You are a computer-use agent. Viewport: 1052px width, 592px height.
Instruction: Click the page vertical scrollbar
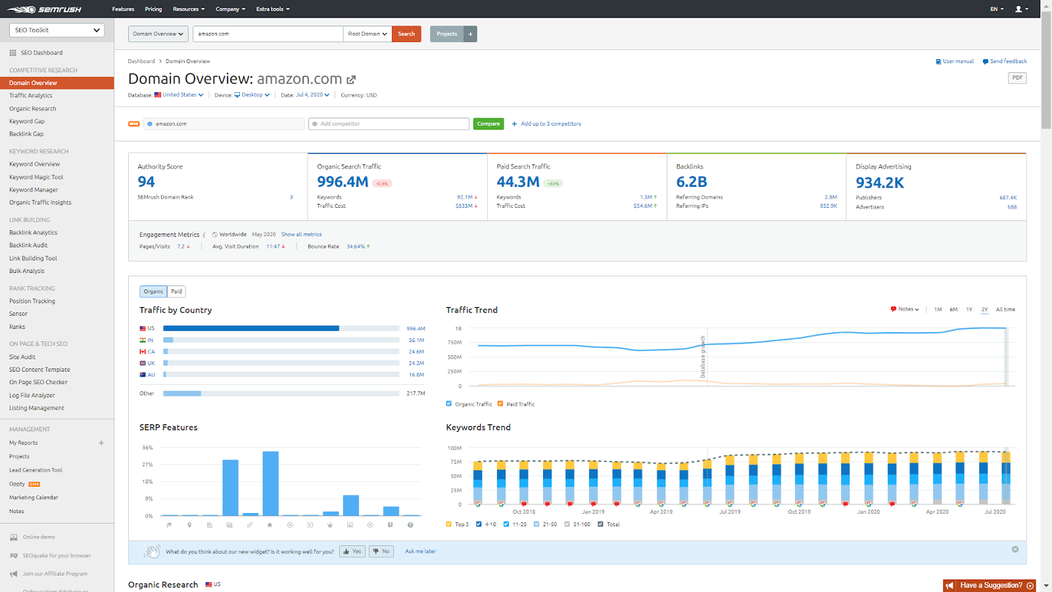tap(1046, 70)
